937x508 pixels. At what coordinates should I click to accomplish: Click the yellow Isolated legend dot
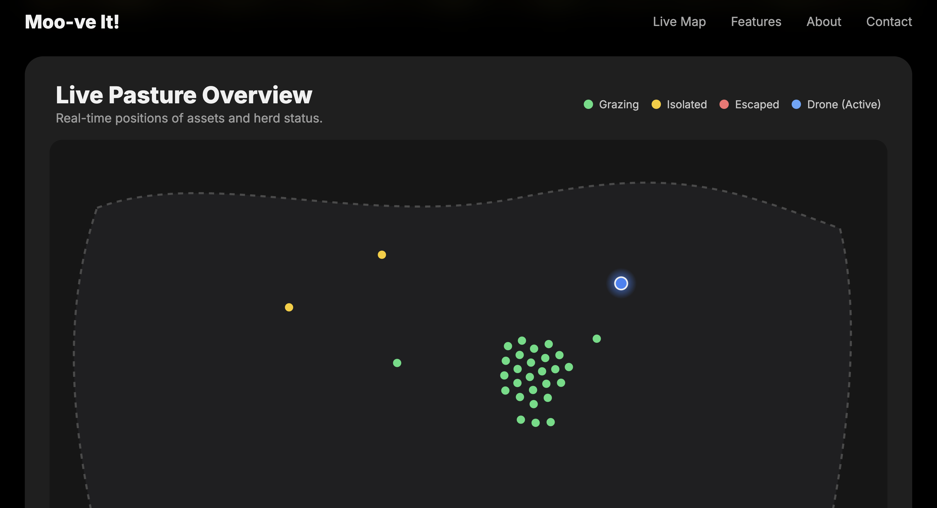click(656, 104)
